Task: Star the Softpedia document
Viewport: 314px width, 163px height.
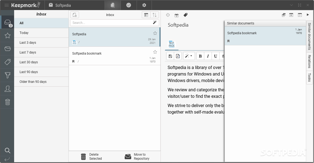Action: click(x=155, y=33)
